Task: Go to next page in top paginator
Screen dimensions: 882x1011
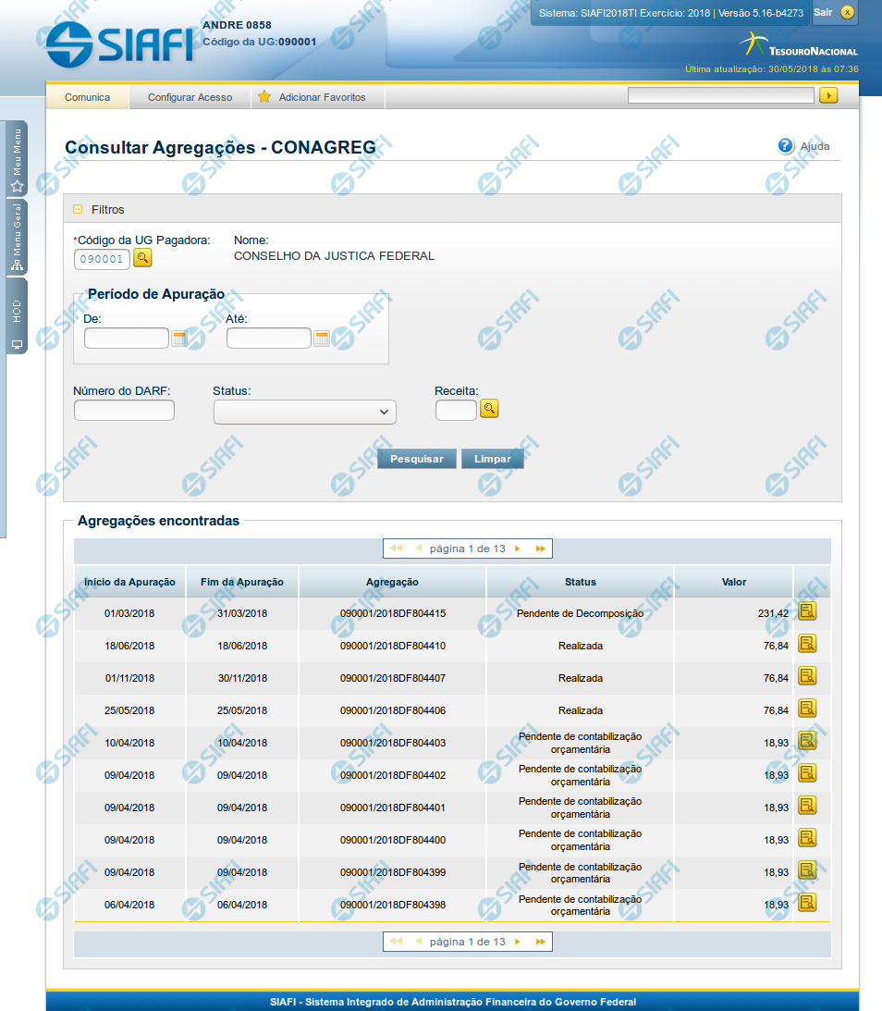Action: pos(518,549)
